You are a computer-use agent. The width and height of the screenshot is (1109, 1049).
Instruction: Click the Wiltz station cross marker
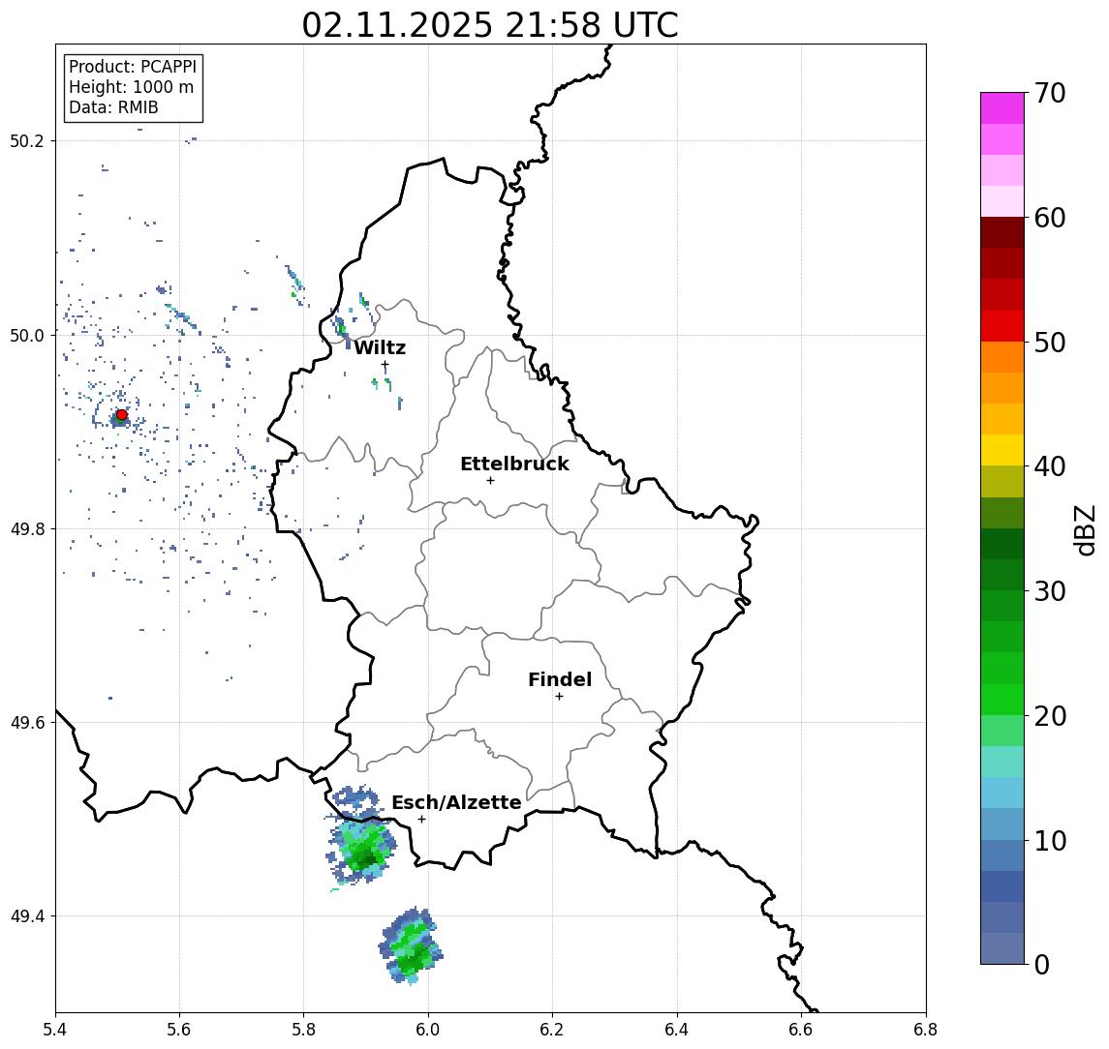coord(385,365)
